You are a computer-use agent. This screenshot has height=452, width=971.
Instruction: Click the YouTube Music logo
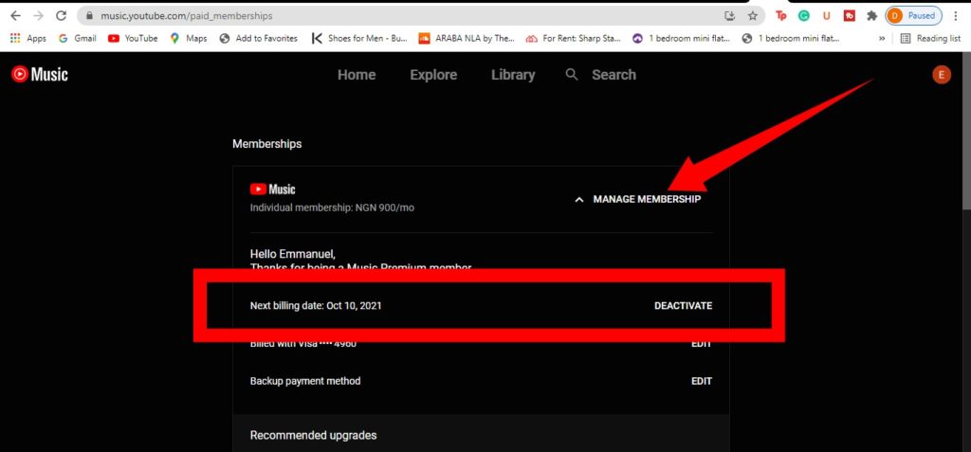coord(40,75)
